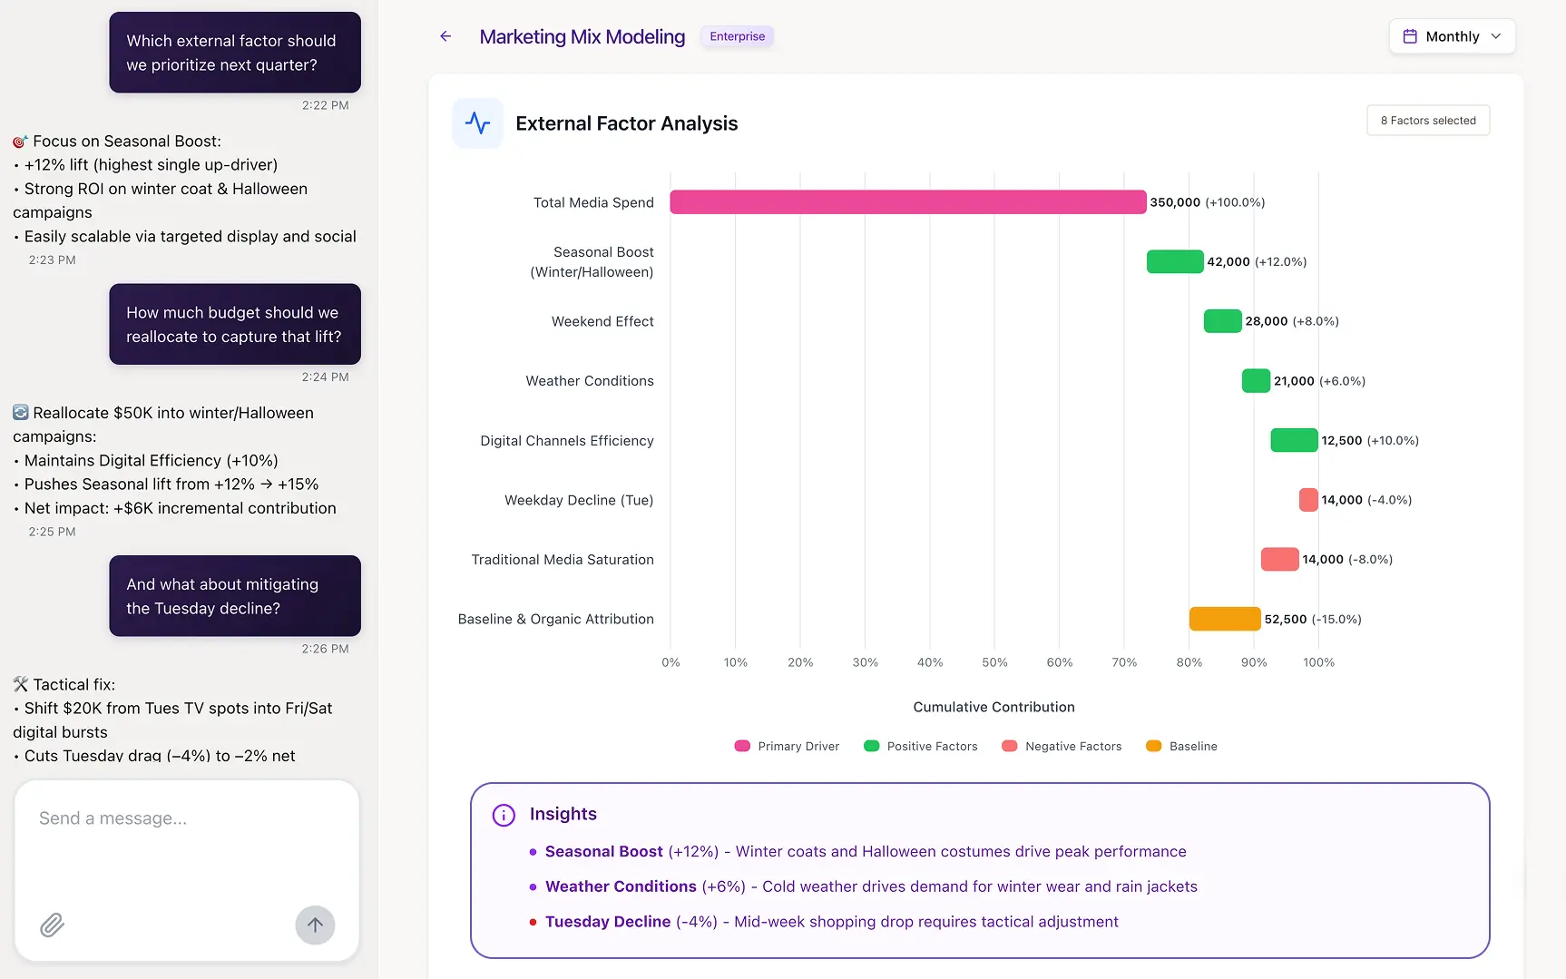Toggle the Negative Factors legend item
The width and height of the screenshot is (1566, 979).
click(x=1062, y=746)
